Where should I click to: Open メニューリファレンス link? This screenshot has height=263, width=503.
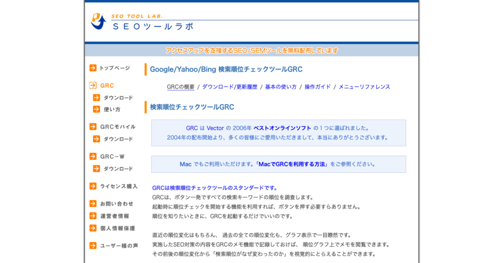pyautogui.click(x=364, y=87)
